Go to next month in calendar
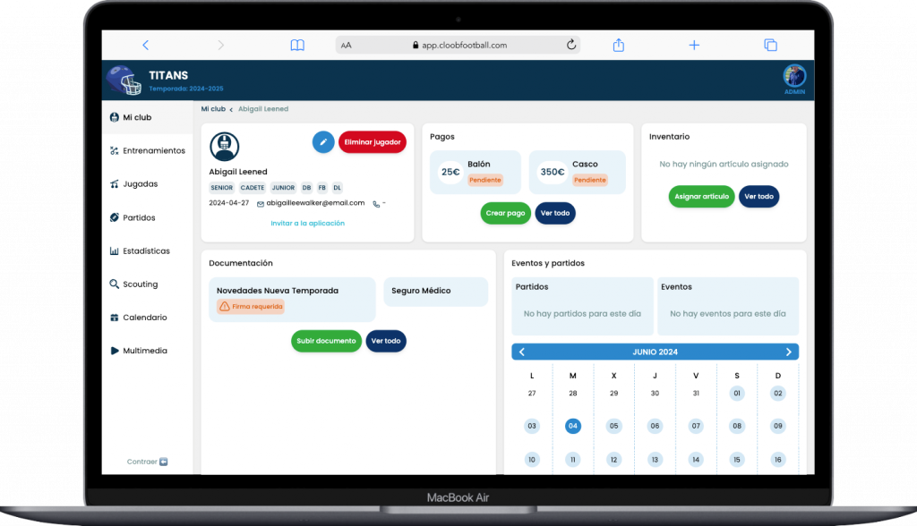 (788, 352)
